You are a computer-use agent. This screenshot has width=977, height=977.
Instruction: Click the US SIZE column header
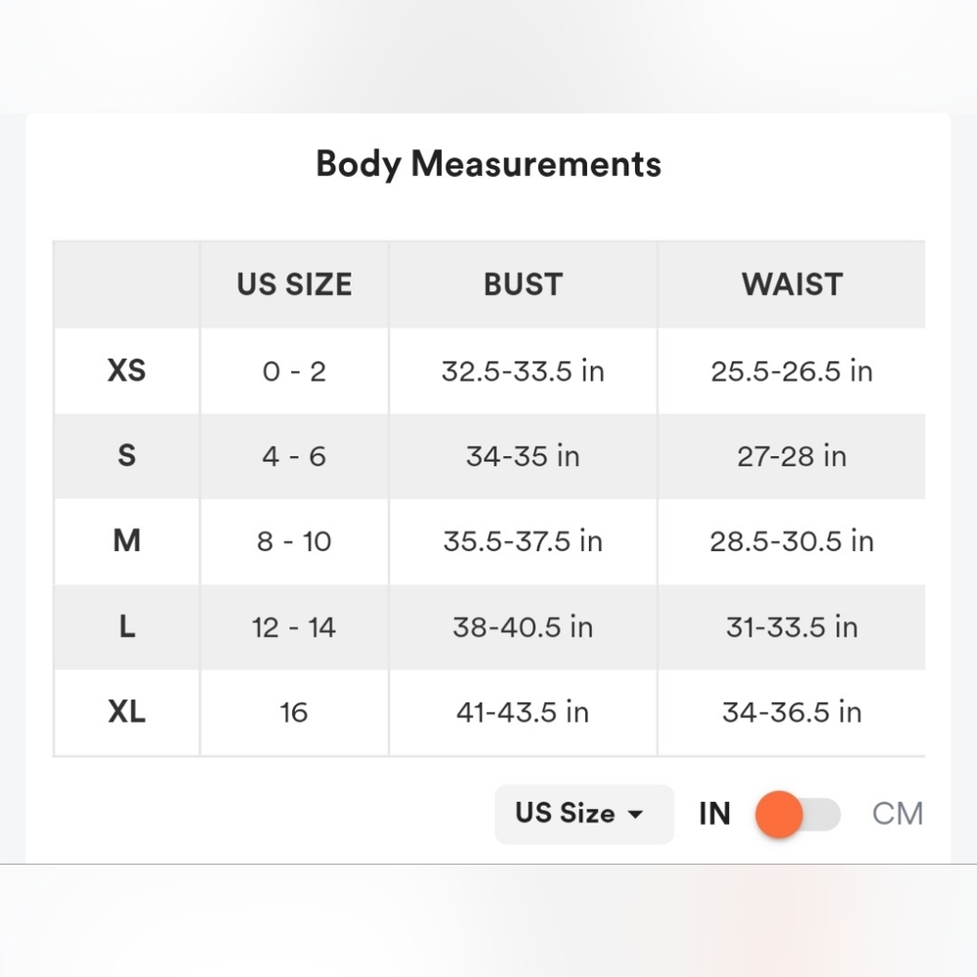coord(294,284)
